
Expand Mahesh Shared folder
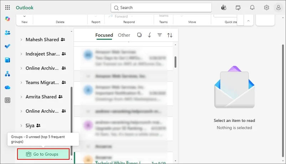(x=21, y=40)
